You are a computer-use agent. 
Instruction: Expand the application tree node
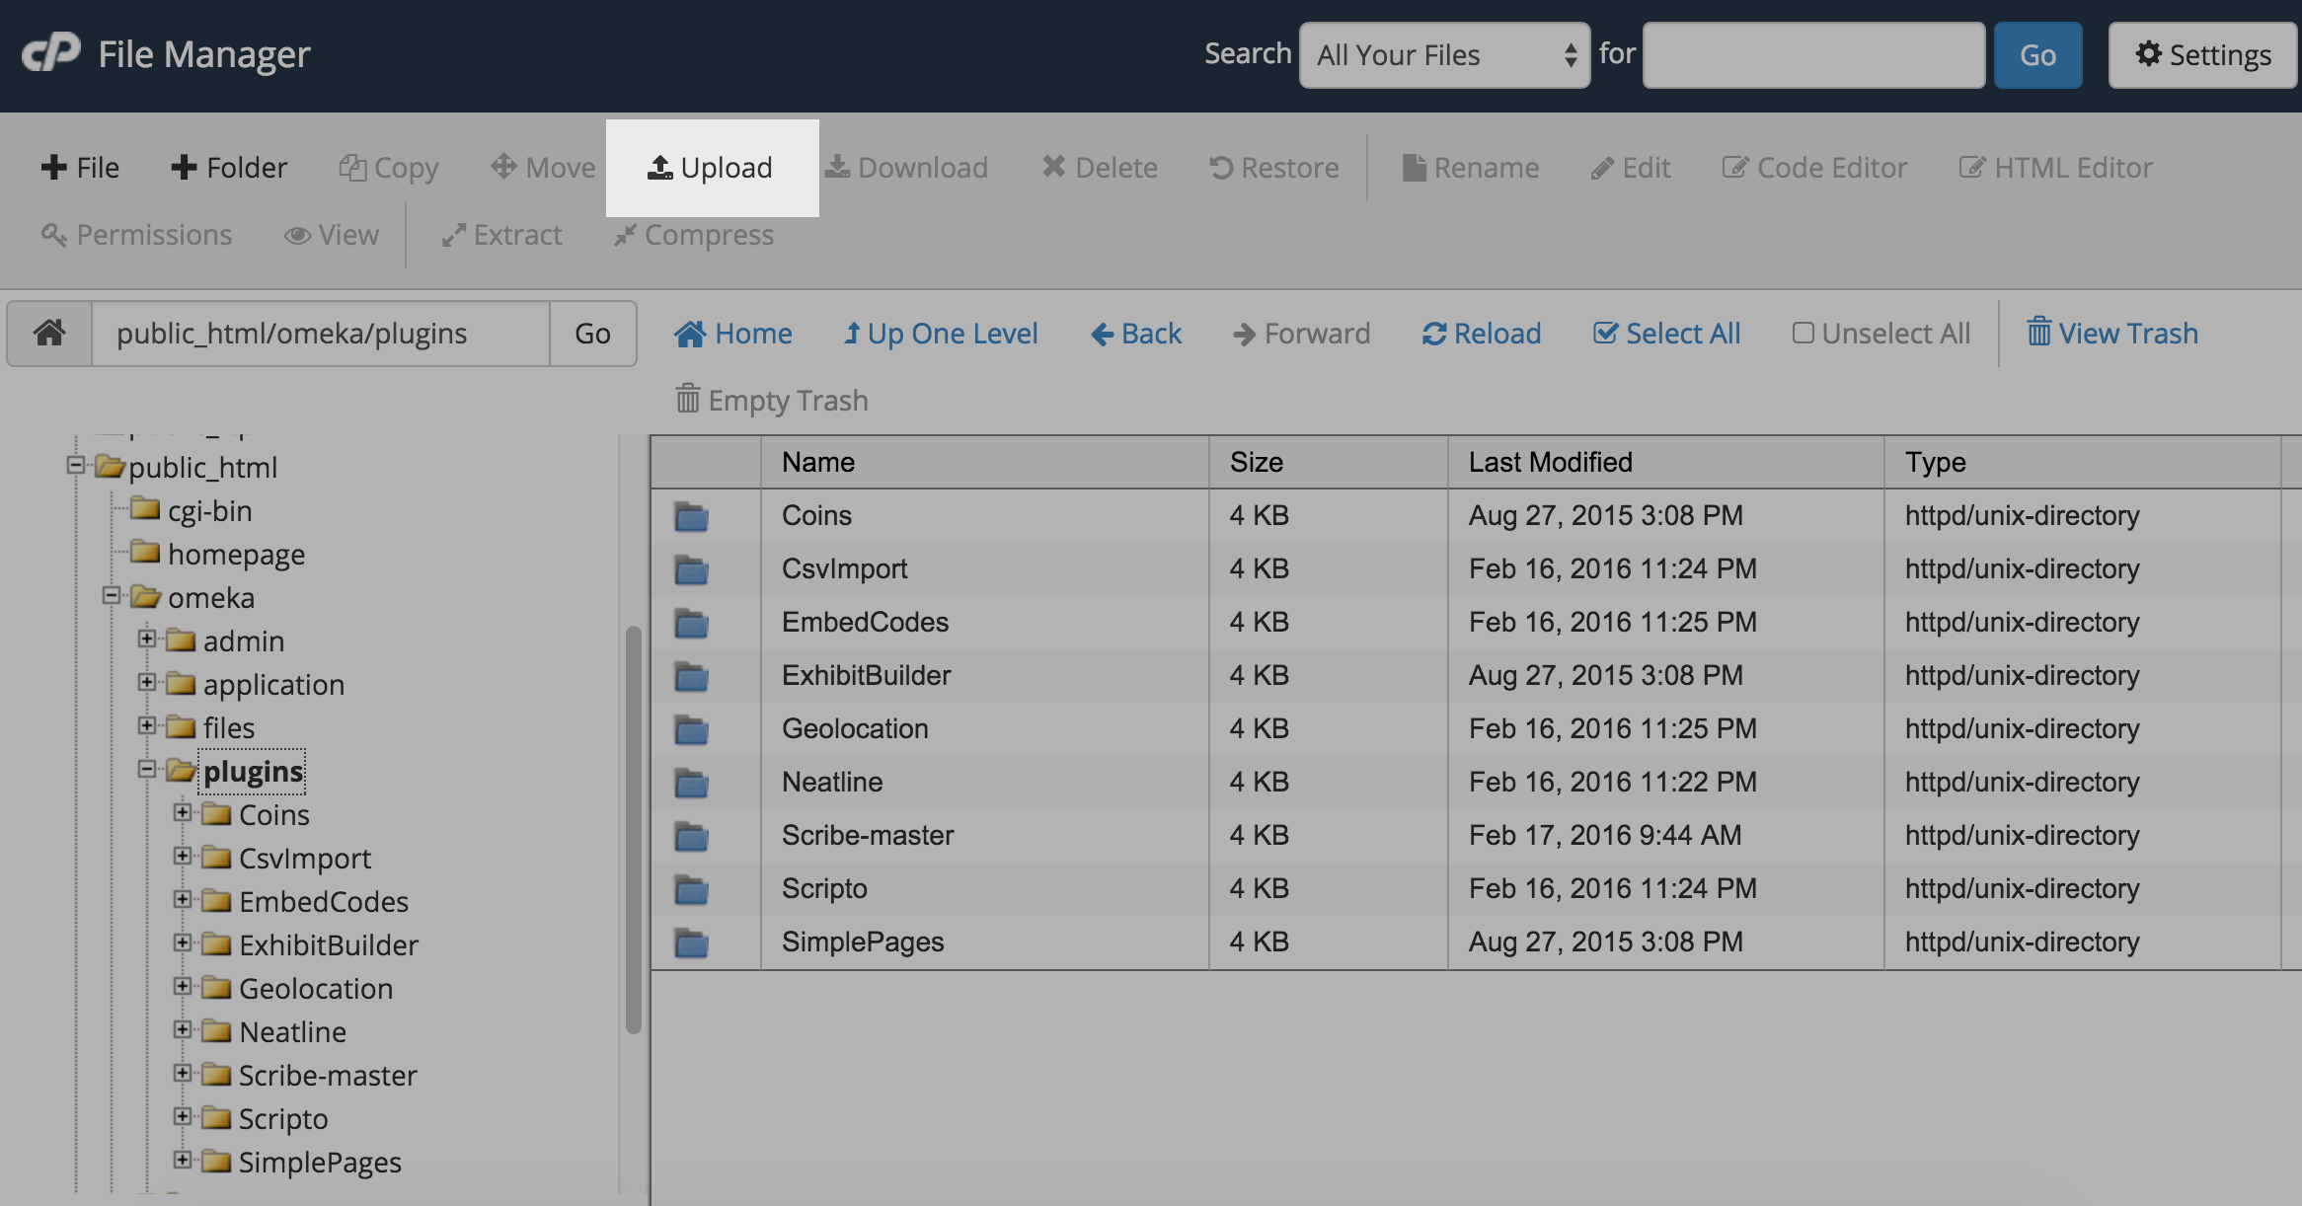point(147,682)
